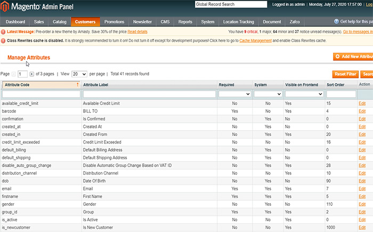Open the CMS menu
Screen dimensions: 373x232
(x=165, y=22)
